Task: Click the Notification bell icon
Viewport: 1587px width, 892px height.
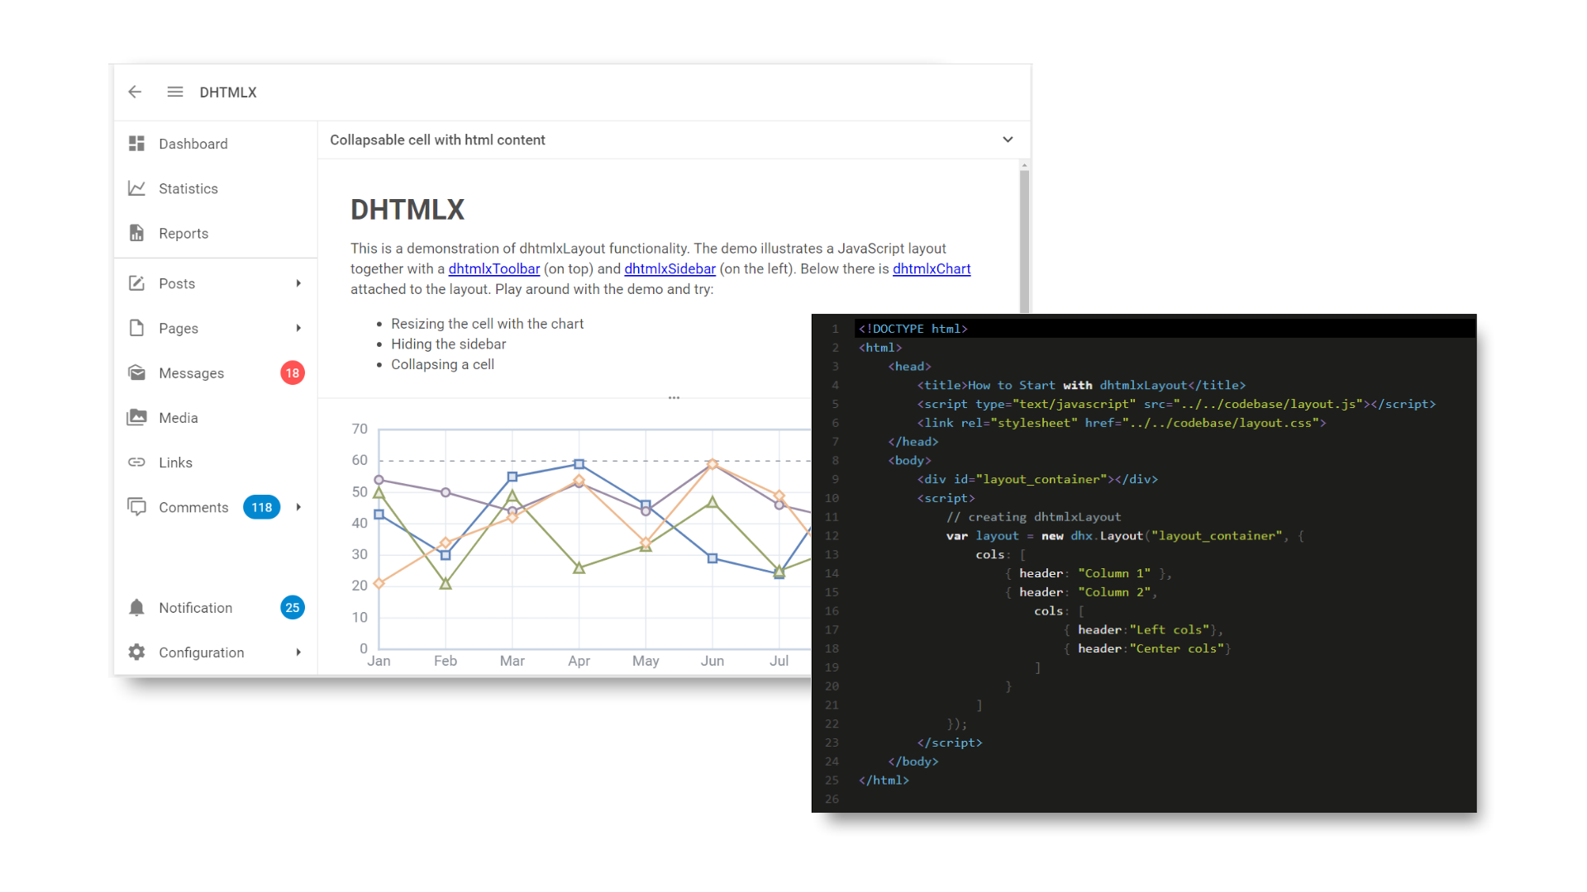Action: (x=136, y=607)
